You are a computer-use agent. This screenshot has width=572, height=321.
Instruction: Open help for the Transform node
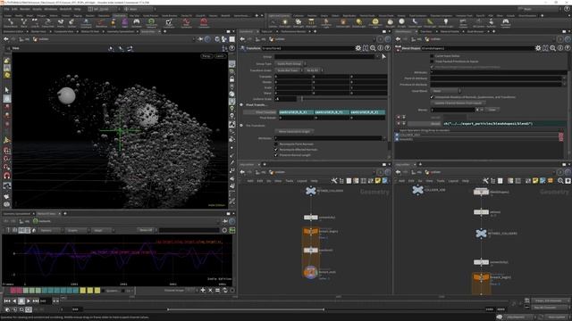click(387, 48)
